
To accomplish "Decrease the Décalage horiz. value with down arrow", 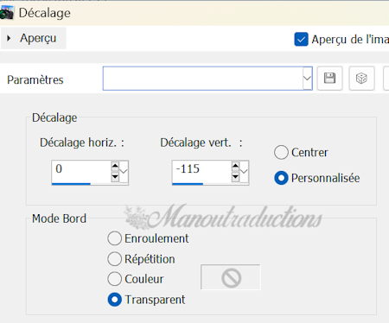I will pos(115,177).
